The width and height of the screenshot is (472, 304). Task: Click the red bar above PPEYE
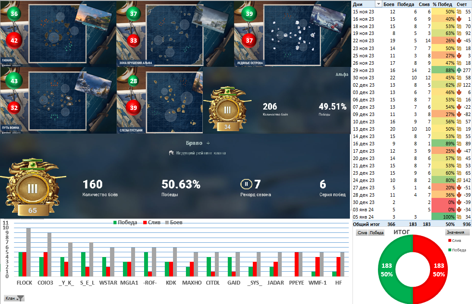[x=296, y=264]
